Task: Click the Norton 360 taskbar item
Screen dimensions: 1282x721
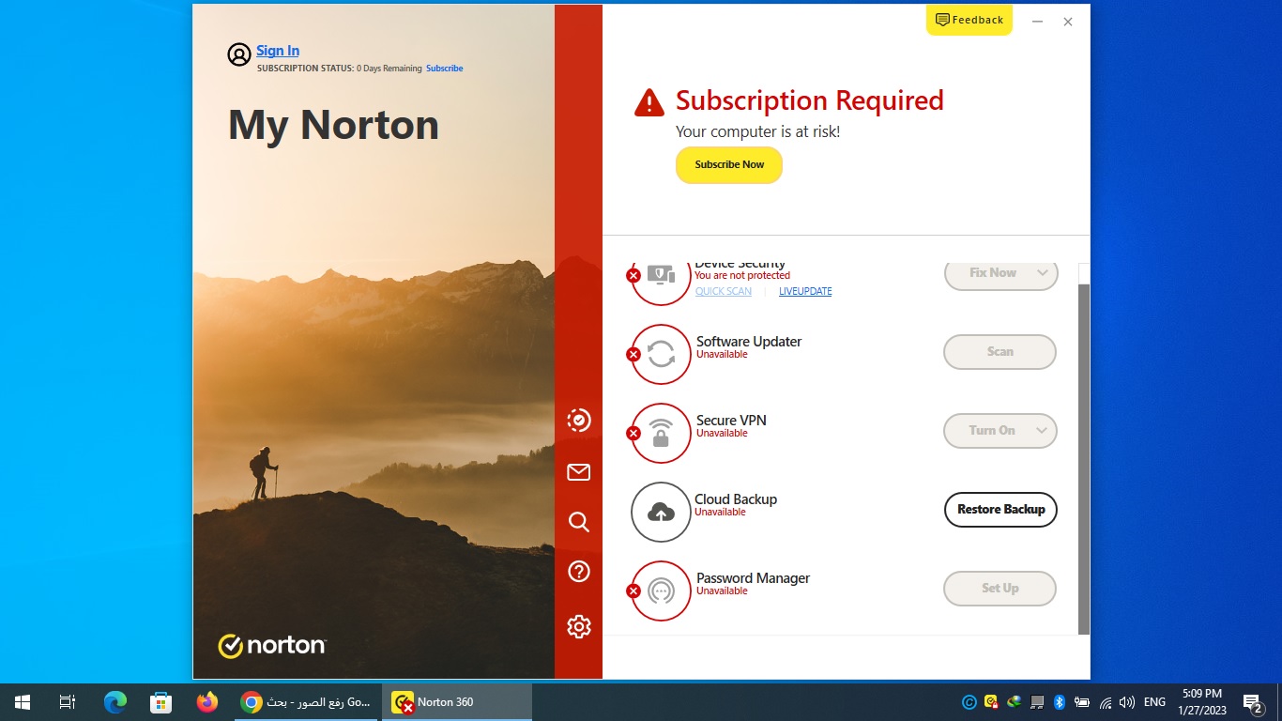Action: tap(458, 702)
